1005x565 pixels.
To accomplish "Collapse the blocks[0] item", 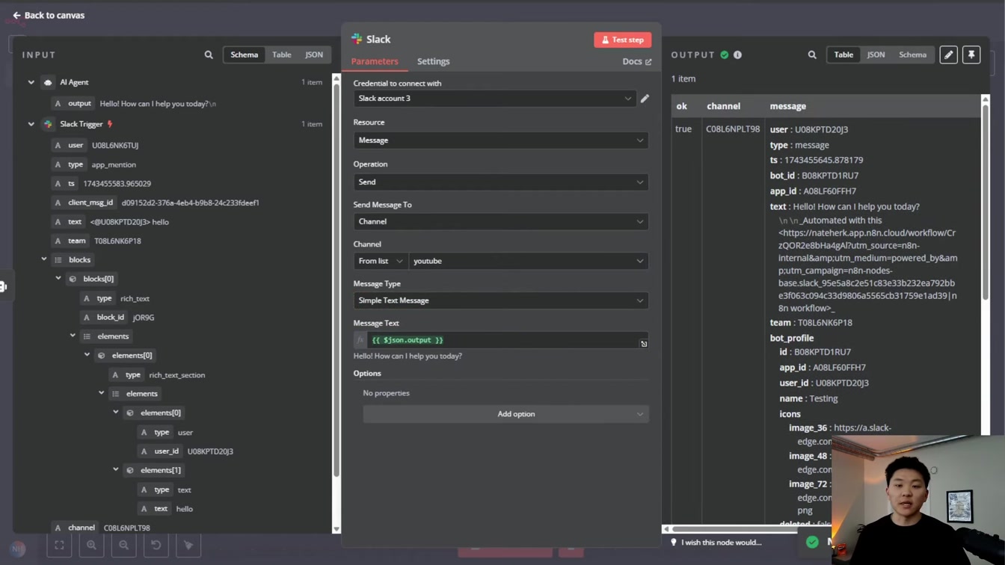I will pos(58,278).
